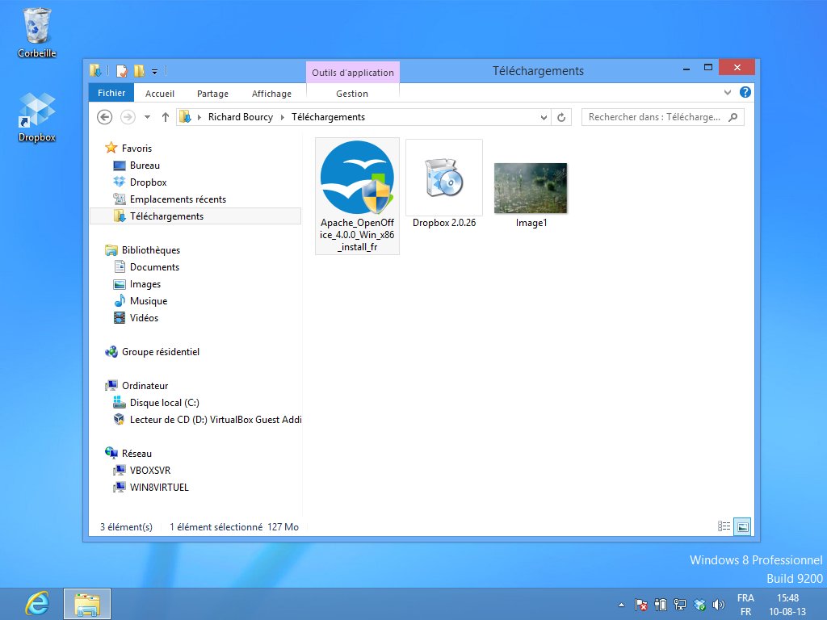The image size is (827, 620).
Task: Expand the root arrow before Richard Bourcy
Action: click(199, 117)
